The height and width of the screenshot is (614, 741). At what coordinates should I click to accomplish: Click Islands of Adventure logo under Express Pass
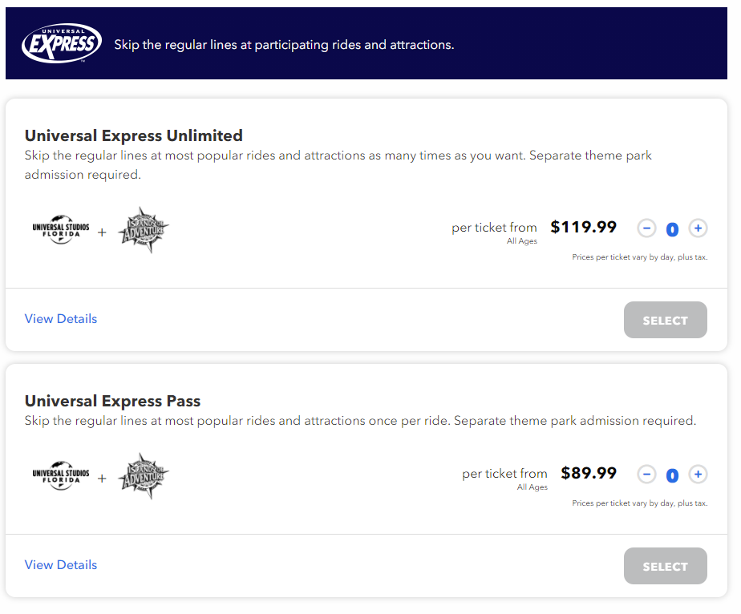coord(144,476)
